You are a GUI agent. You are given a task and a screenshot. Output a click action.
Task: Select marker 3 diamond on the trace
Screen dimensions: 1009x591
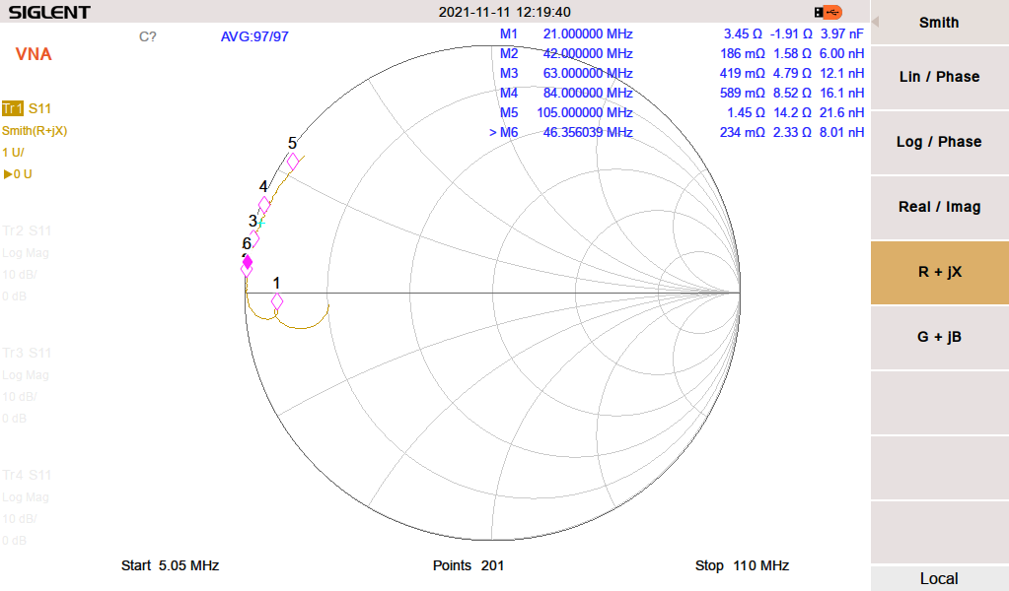pos(254,238)
